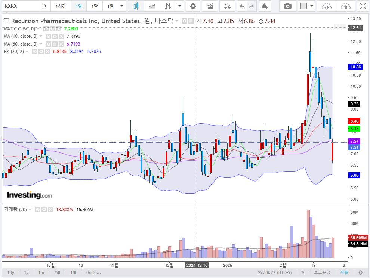Viewport: 370px width, 278px height.
Task: Select the bar chart style
Action: click(168, 6)
